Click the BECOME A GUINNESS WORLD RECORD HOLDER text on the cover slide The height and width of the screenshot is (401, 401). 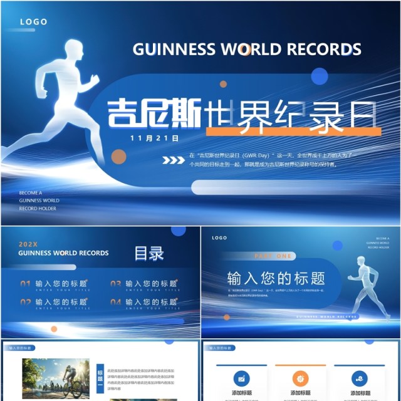pos(39,200)
